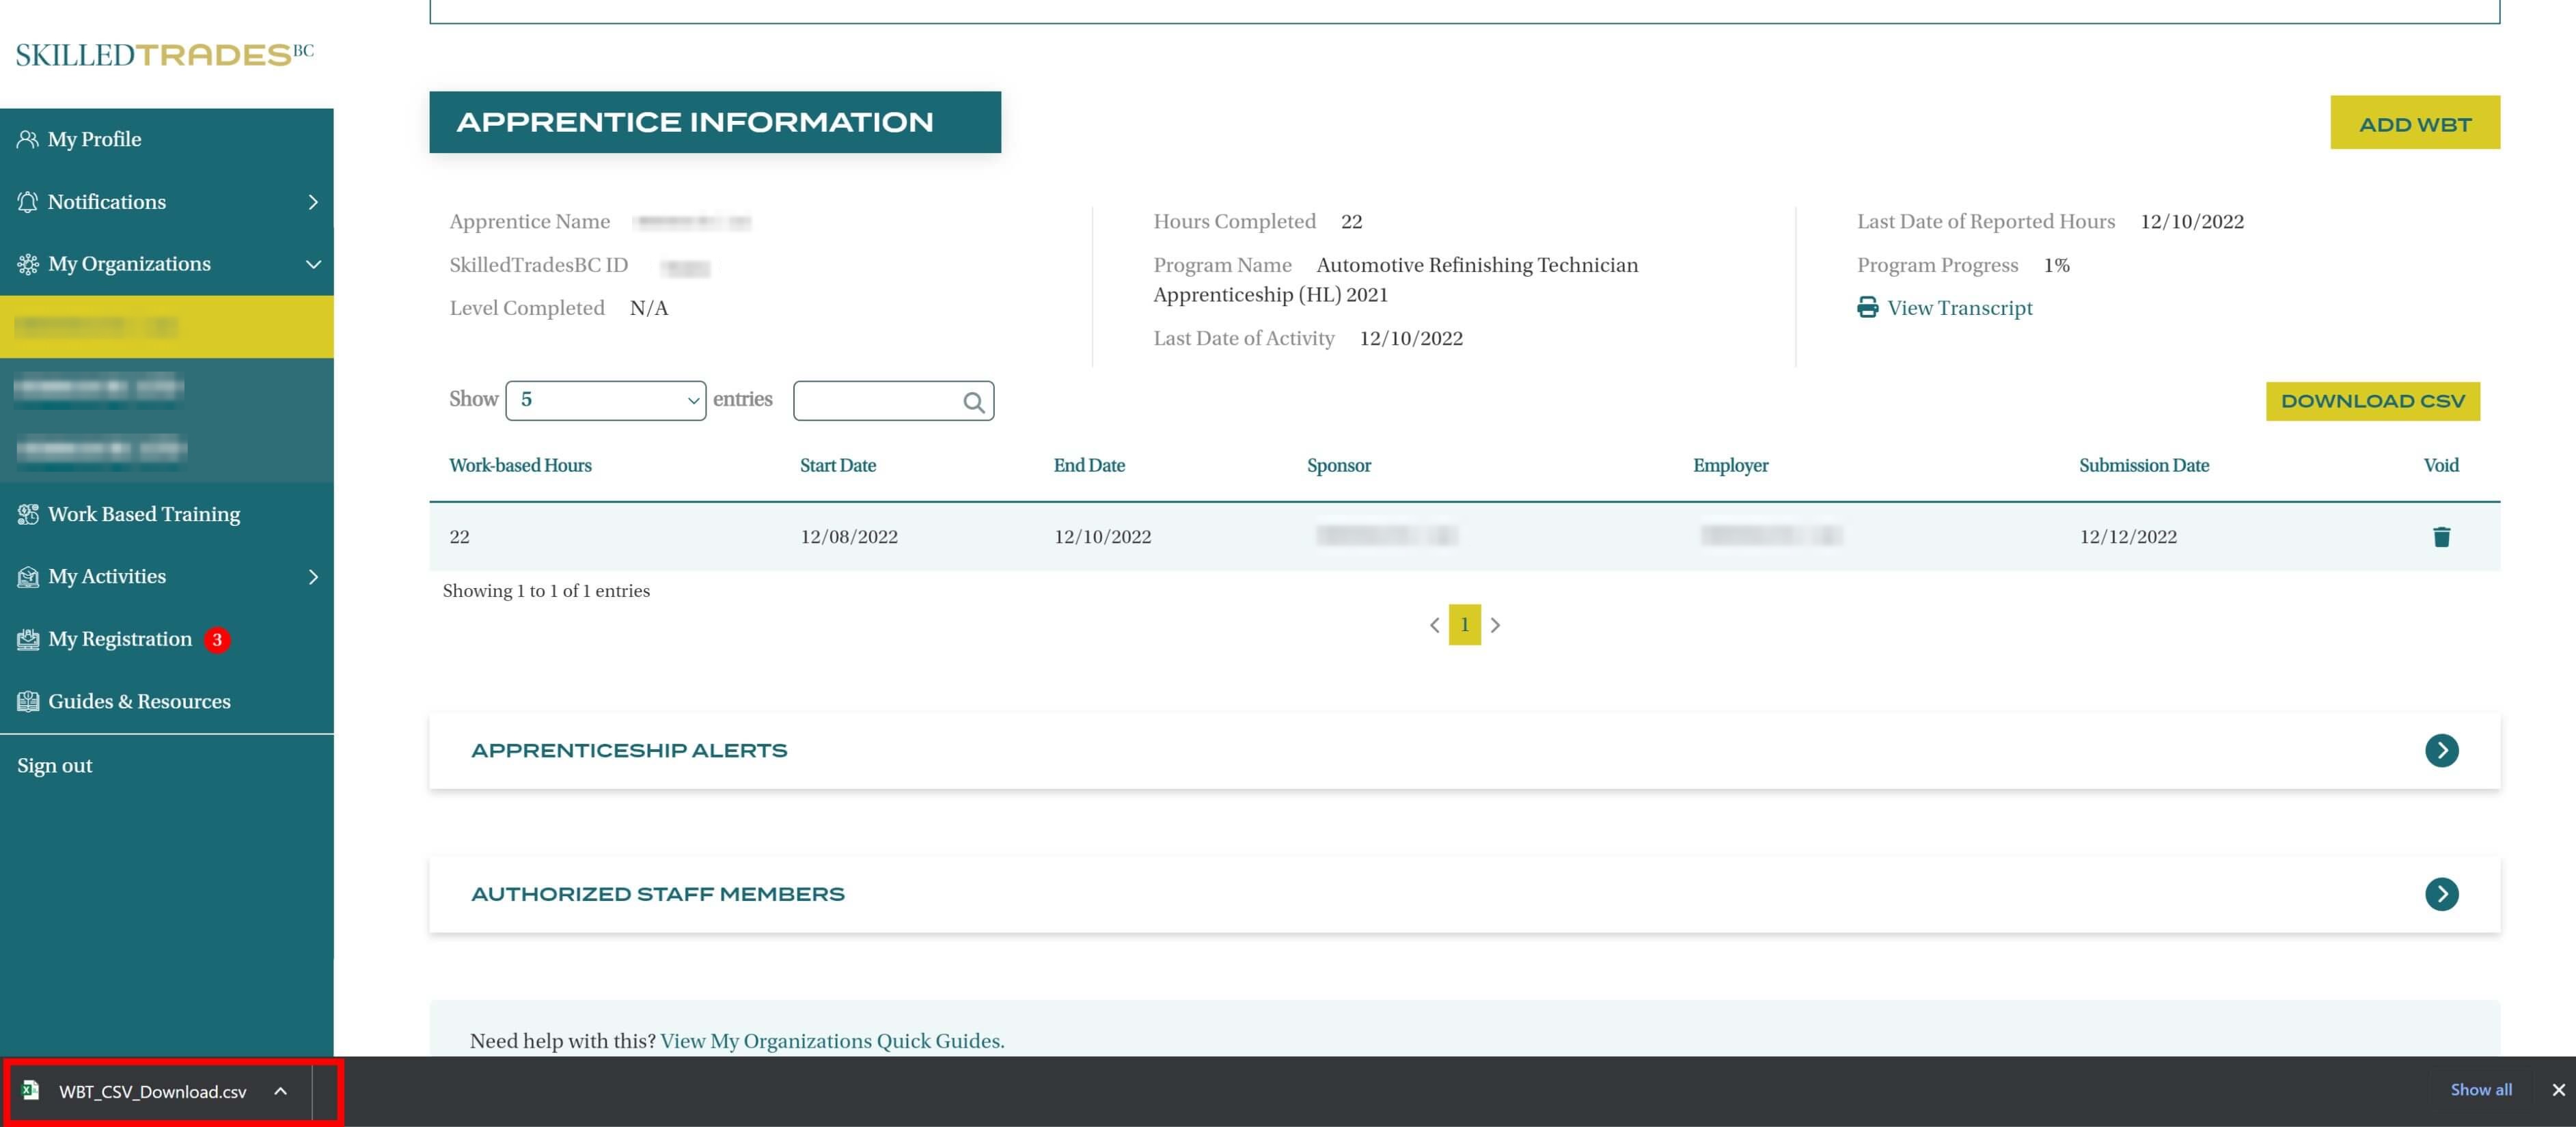Expand the My Activities submenu chevron

[x=313, y=577]
